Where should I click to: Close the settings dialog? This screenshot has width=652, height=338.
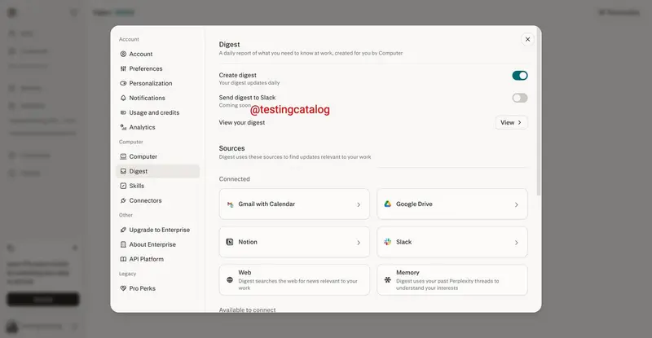click(527, 39)
